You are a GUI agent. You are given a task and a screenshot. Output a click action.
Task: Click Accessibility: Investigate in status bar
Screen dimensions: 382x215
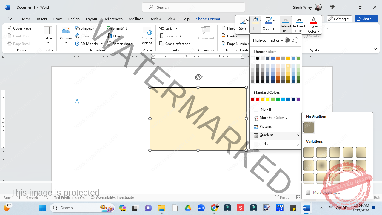tap(112, 197)
